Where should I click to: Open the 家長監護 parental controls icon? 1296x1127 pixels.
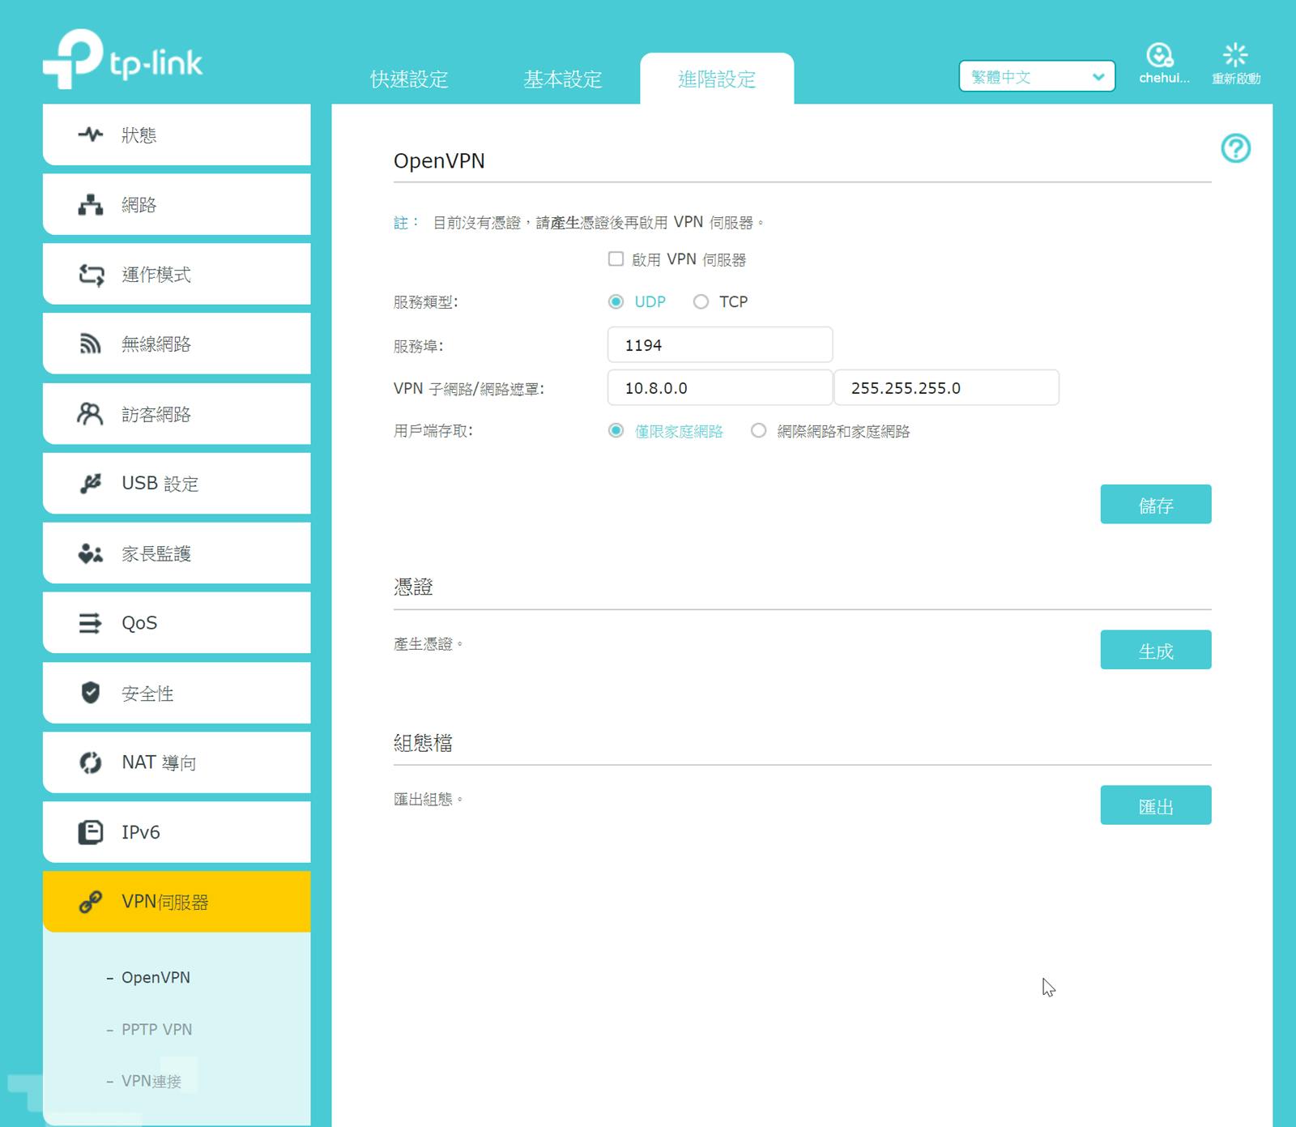coord(90,553)
